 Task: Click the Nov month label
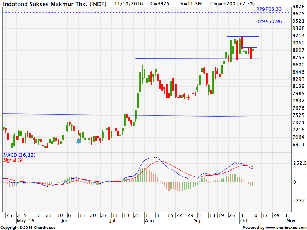point(291,221)
